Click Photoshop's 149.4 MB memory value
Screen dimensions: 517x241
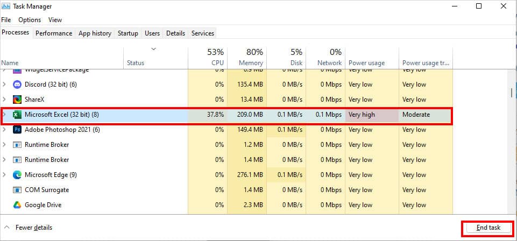250,130
